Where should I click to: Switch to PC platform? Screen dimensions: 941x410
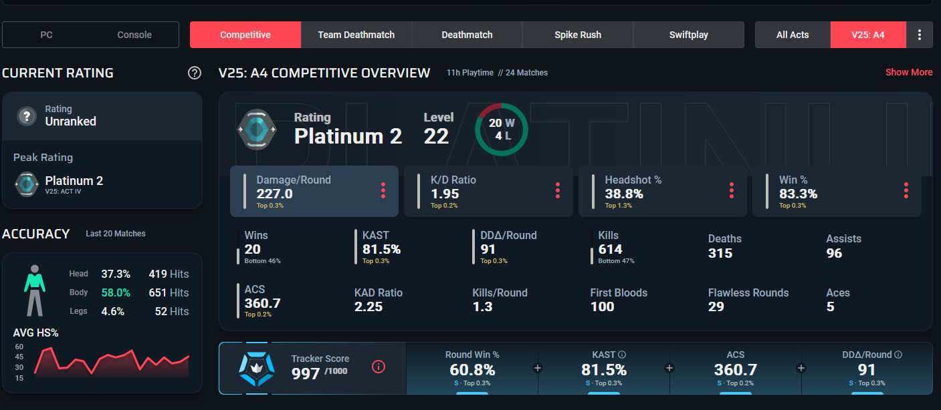click(x=45, y=34)
